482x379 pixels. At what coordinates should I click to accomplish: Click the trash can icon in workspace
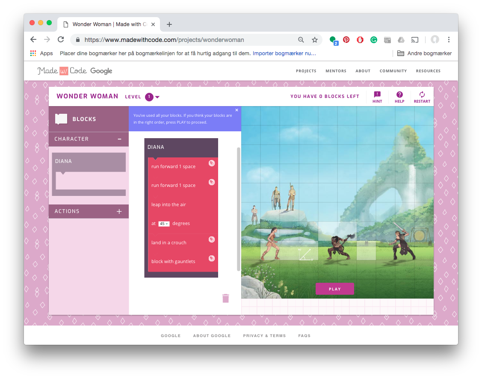pyautogui.click(x=226, y=298)
